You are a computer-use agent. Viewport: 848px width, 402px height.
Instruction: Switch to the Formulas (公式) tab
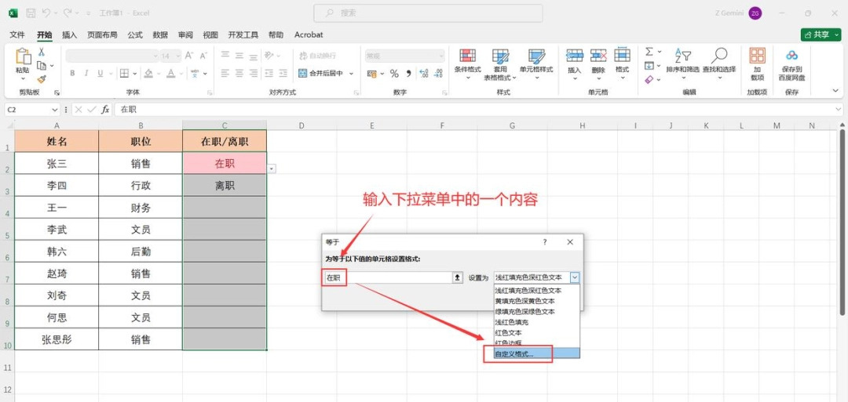click(135, 34)
